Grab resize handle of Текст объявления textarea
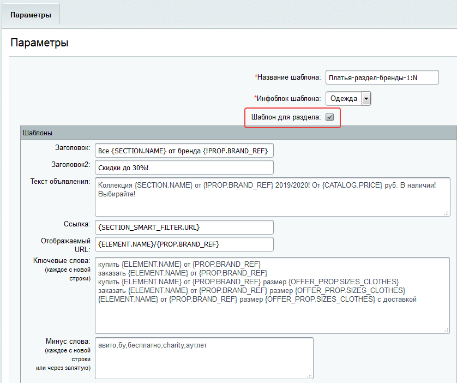The width and height of the screenshot is (457, 383). pyautogui.click(x=446, y=213)
